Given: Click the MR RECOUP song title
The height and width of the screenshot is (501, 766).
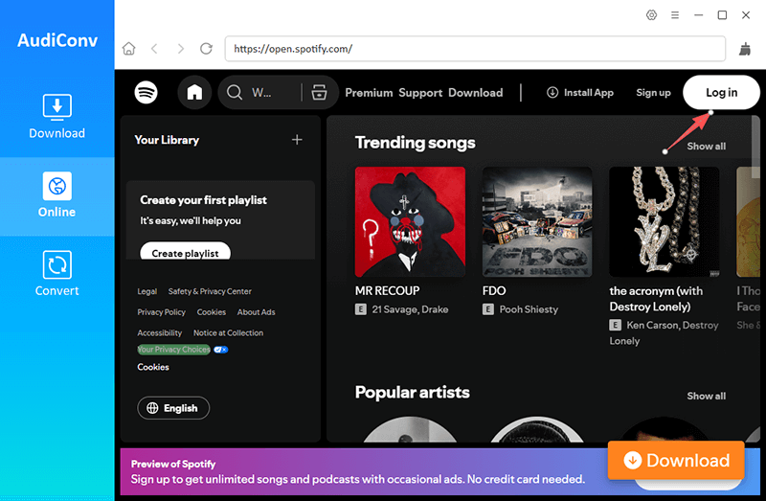Looking at the screenshot, I should tap(387, 291).
